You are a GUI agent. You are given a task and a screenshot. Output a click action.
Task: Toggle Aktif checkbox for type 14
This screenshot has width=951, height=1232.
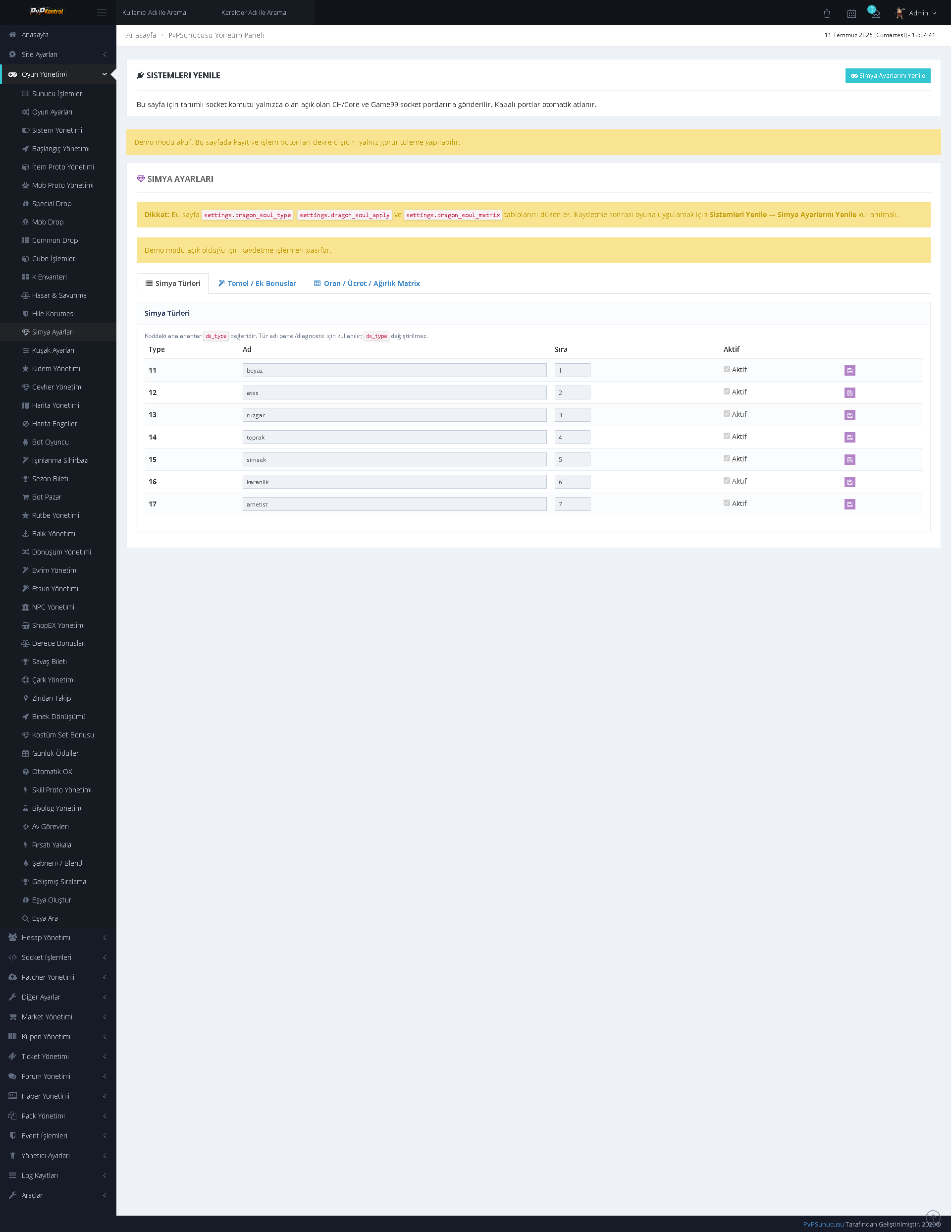pyautogui.click(x=727, y=436)
